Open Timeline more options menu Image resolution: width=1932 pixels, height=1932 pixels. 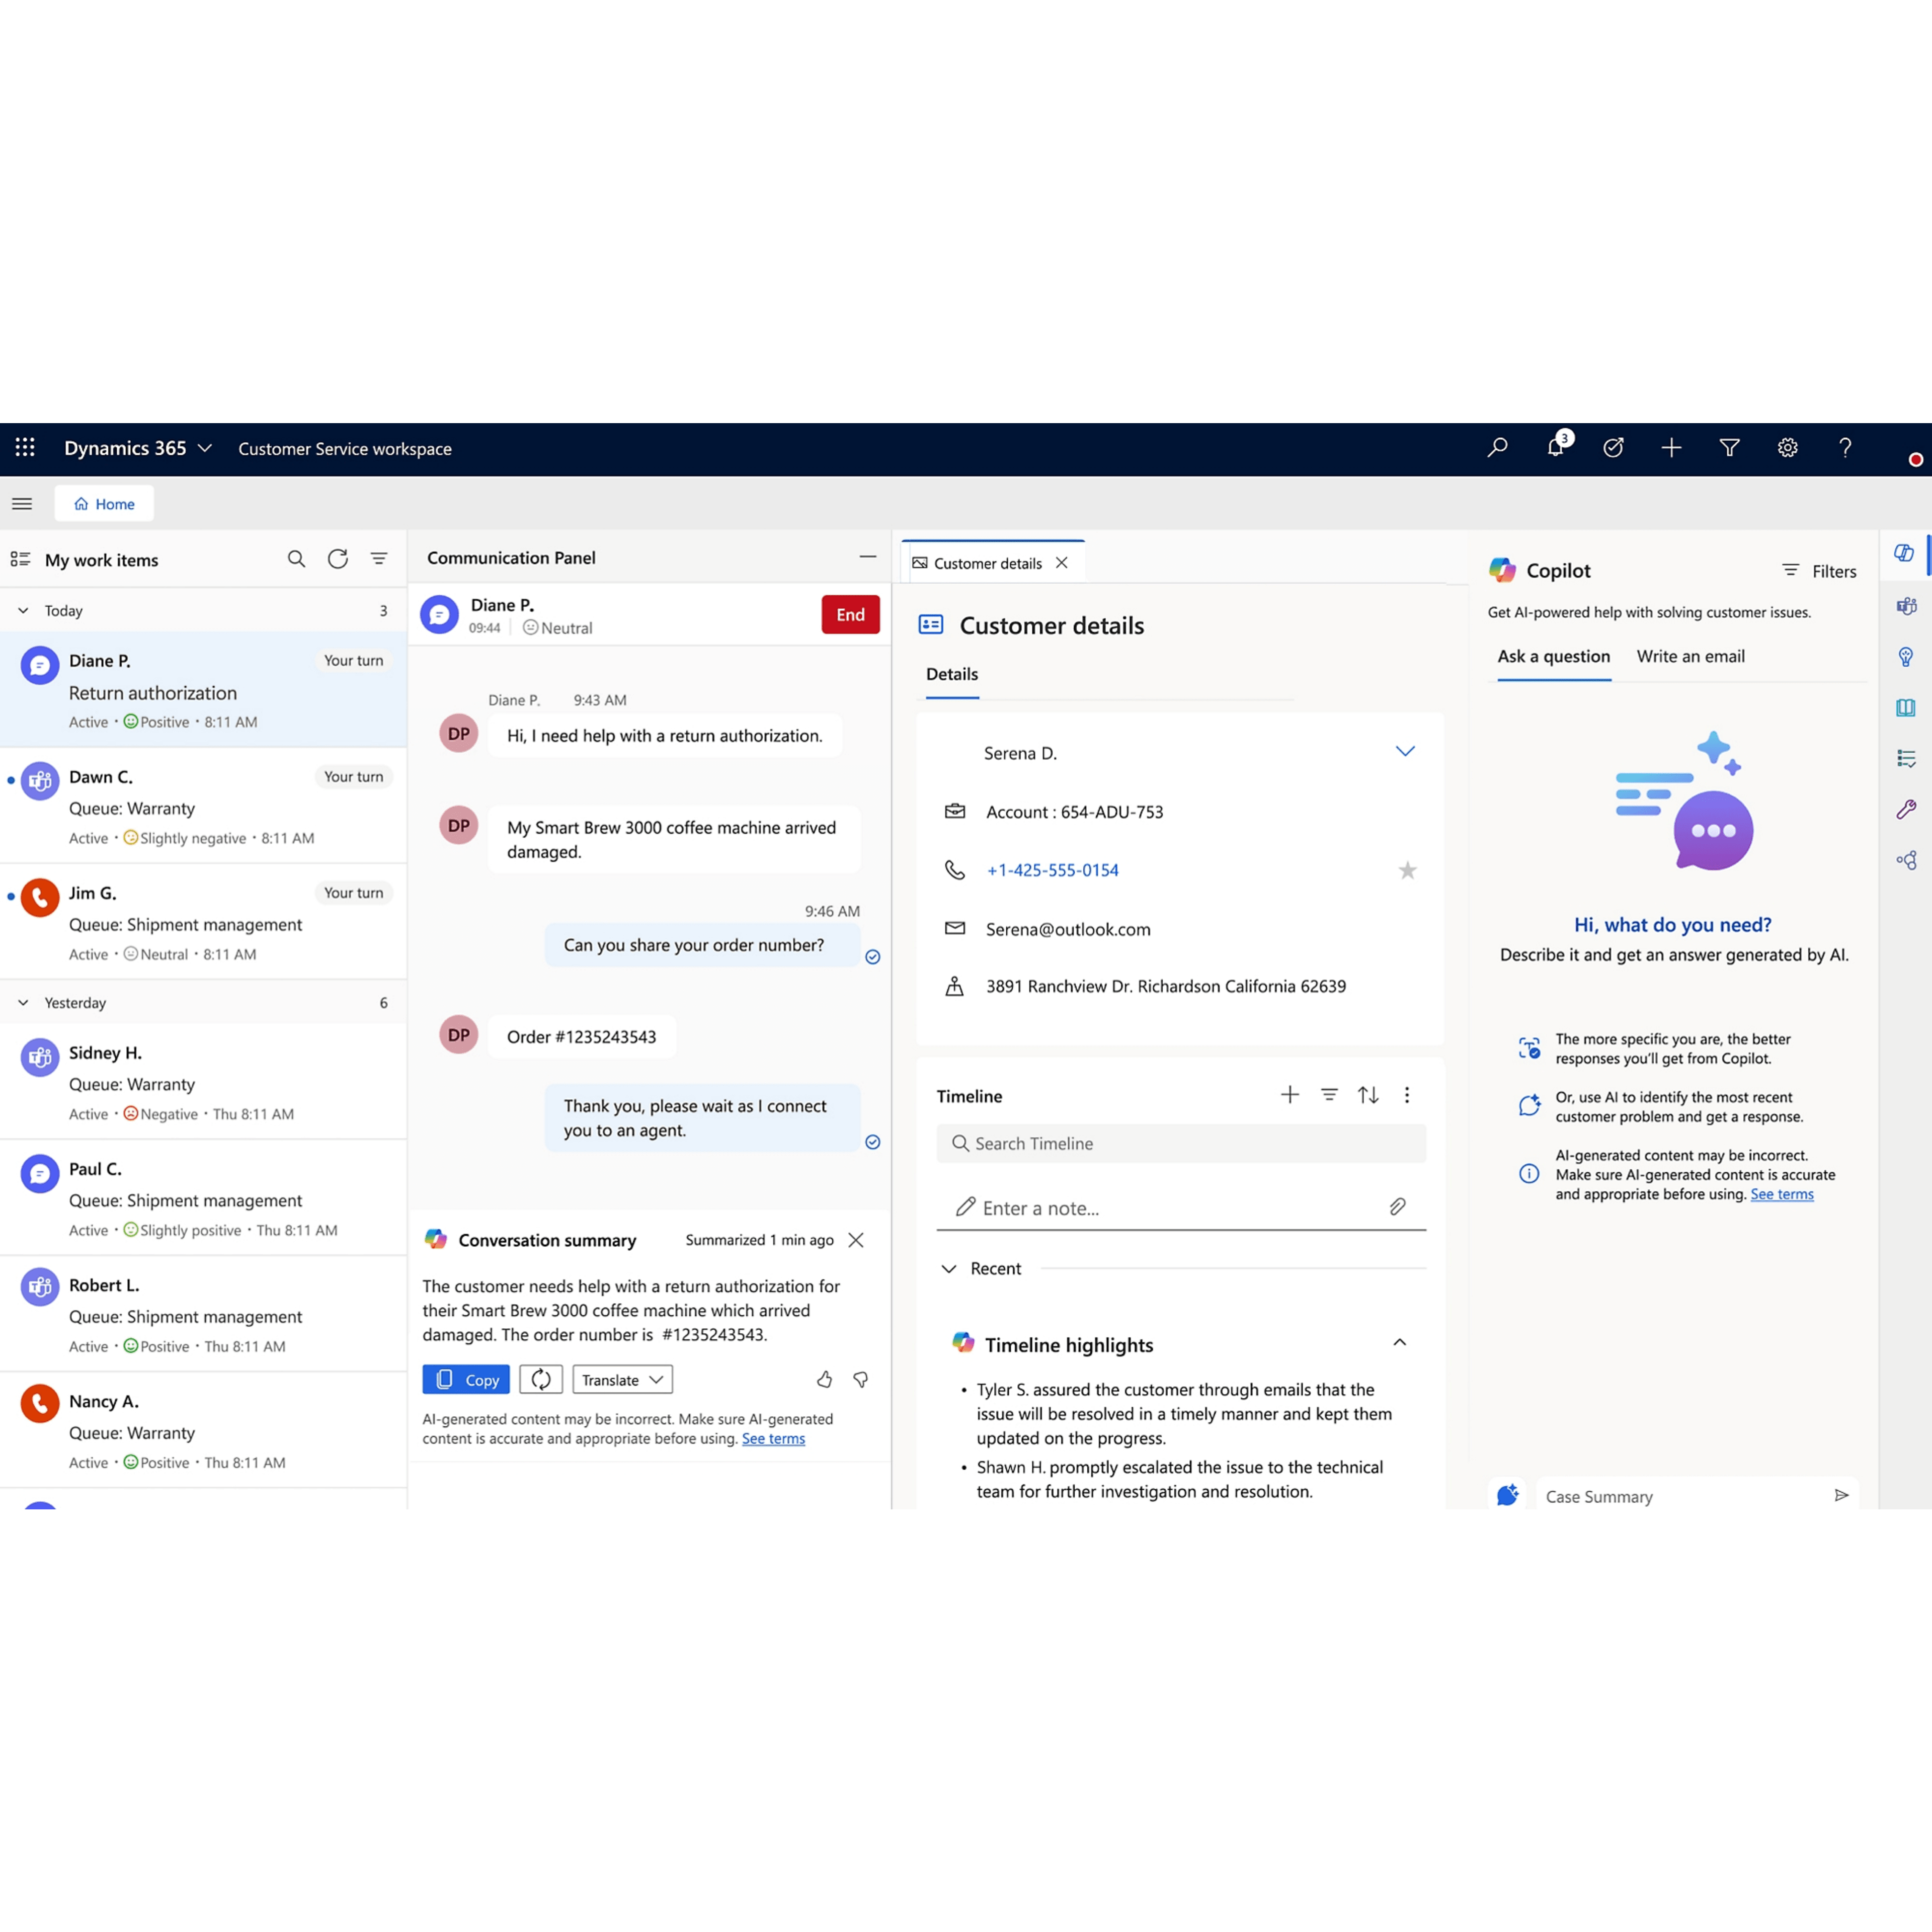(x=1407, y=1095)
